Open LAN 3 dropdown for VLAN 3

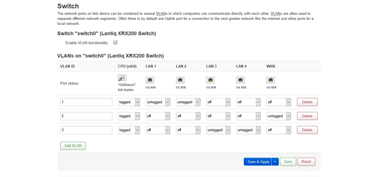point(218,130)
